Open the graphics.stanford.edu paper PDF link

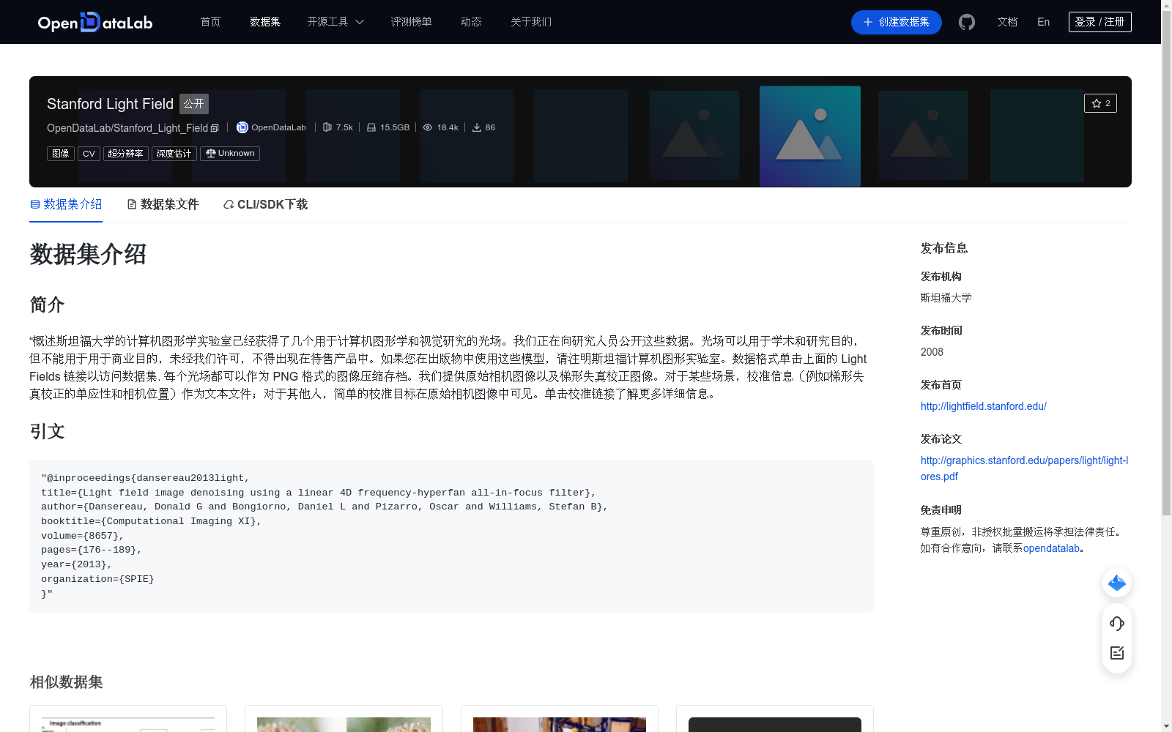click(x=1024, y=468)
